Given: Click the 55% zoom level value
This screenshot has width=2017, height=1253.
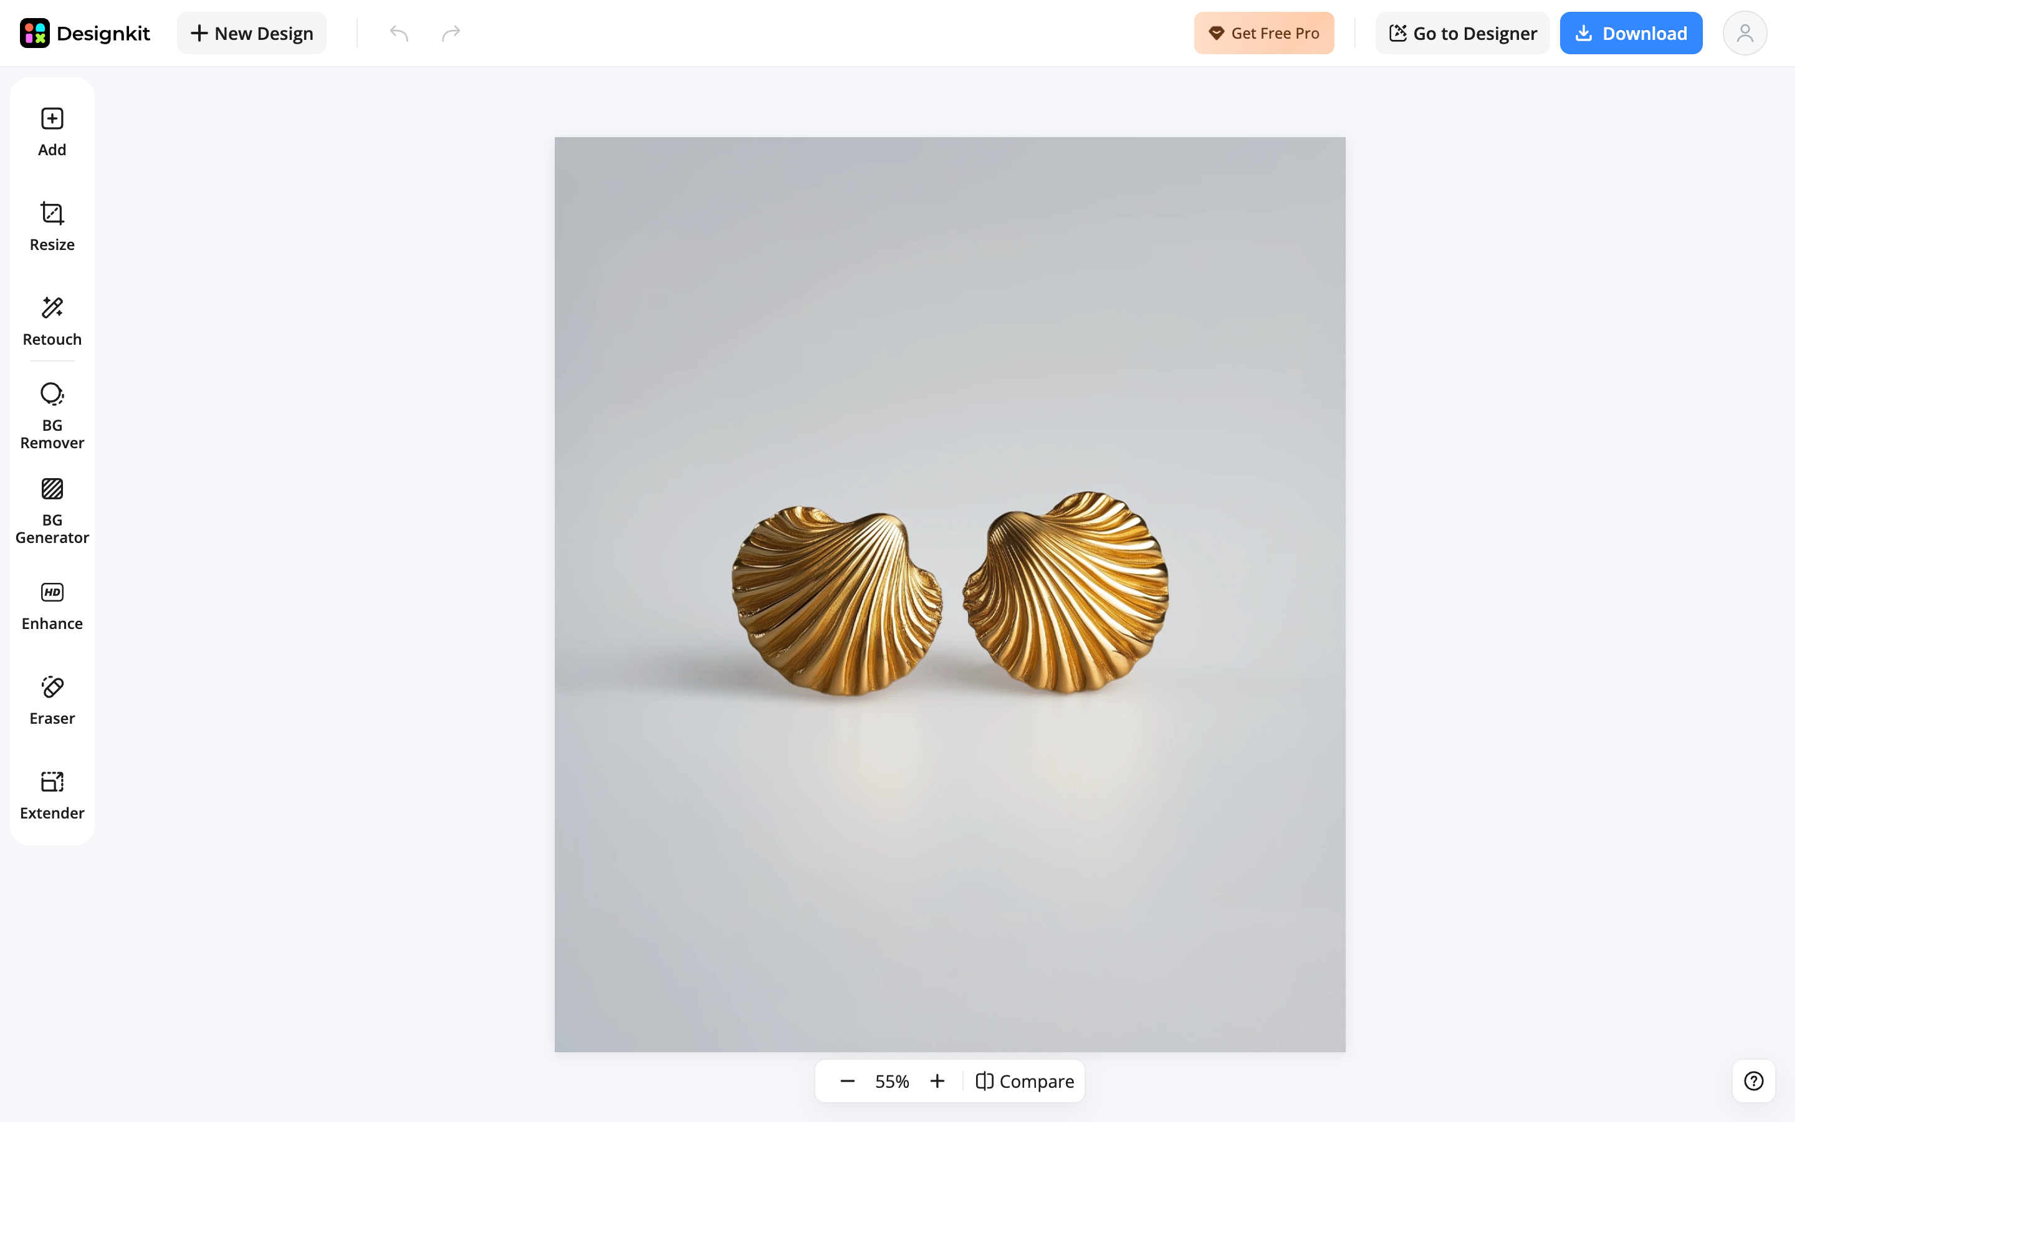Looking at the screenshot, I should [x=892, y=1080].
